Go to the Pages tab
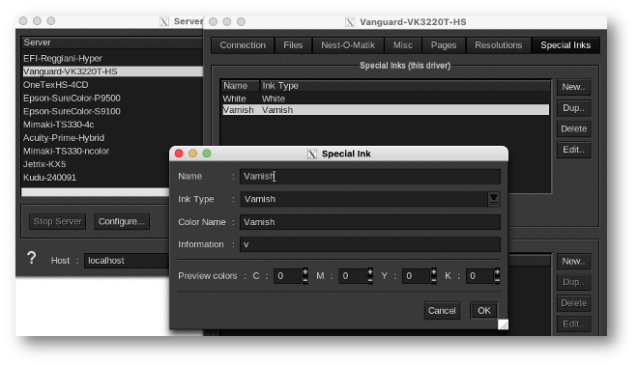 point(444,45)
